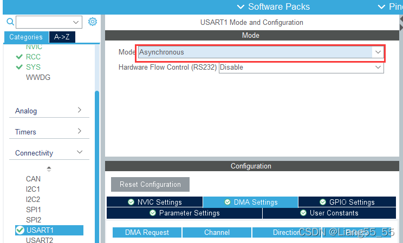Select RCC in the peripheral list
Image resolution: width=403 pixels, height=243 pixels.
coord(33,57)
